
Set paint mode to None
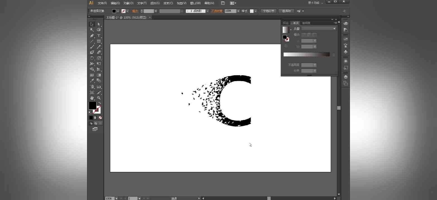click(x=100, y=118)
